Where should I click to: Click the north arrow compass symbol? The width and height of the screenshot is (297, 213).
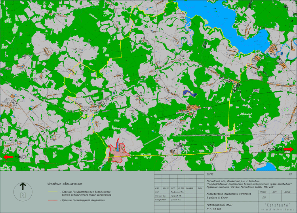(x=23, y=191)
